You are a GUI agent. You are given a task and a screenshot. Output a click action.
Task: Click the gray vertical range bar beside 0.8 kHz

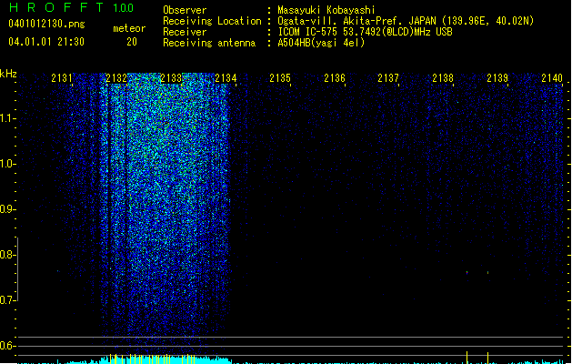click(x=17, y=269)
